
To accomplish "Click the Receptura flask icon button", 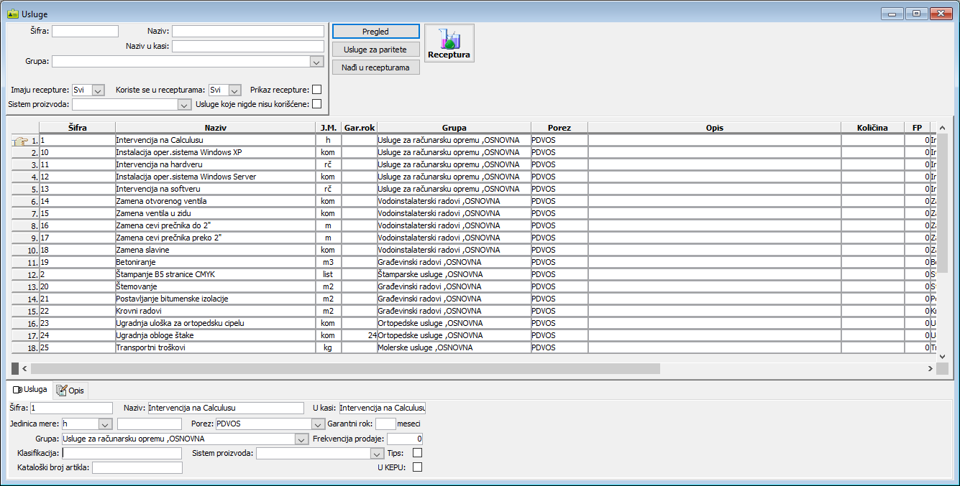I will [449, 43].
